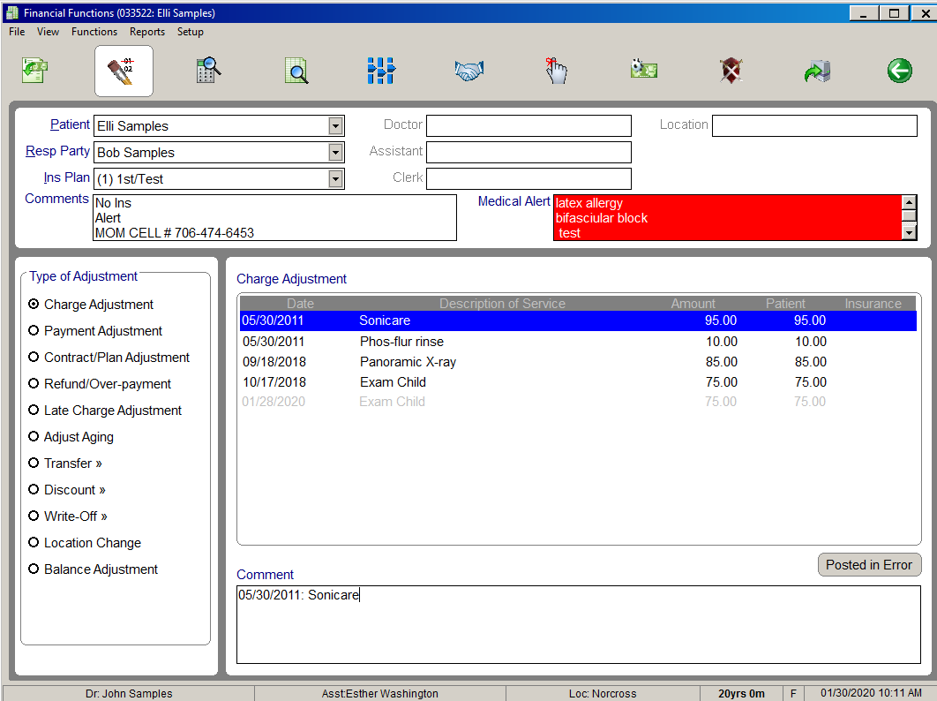Open the handshake contract toolbar icon
The height and width of the screenshot is (701, 937).
[x=469, y=71]
